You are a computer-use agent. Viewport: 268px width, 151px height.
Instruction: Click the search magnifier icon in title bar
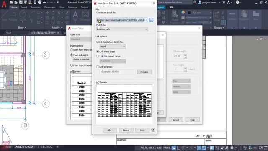195,3
